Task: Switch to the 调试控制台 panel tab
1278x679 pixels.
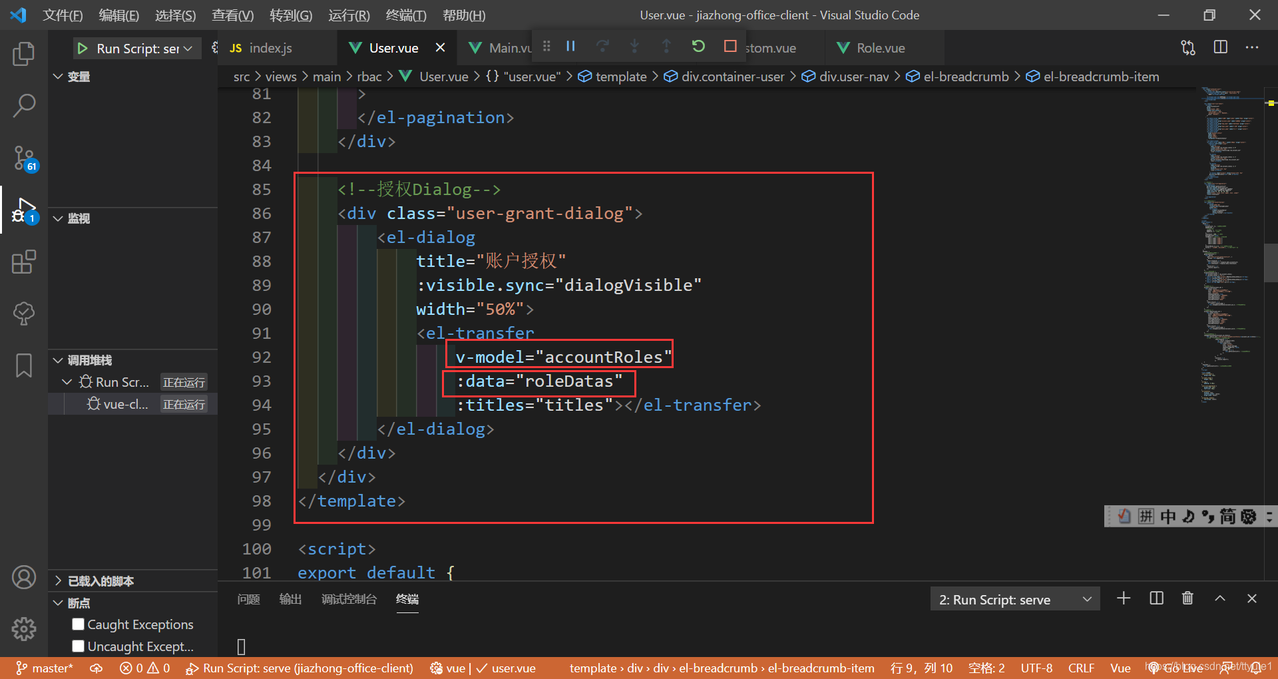Action: click(x=349, y=599)
